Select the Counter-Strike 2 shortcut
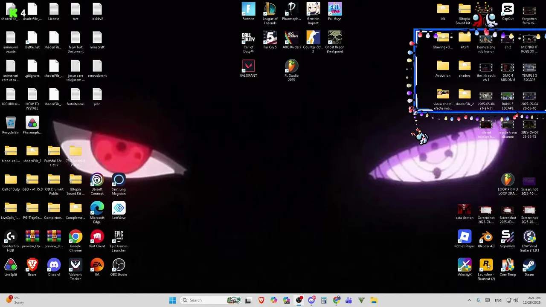 pos(313,42)
